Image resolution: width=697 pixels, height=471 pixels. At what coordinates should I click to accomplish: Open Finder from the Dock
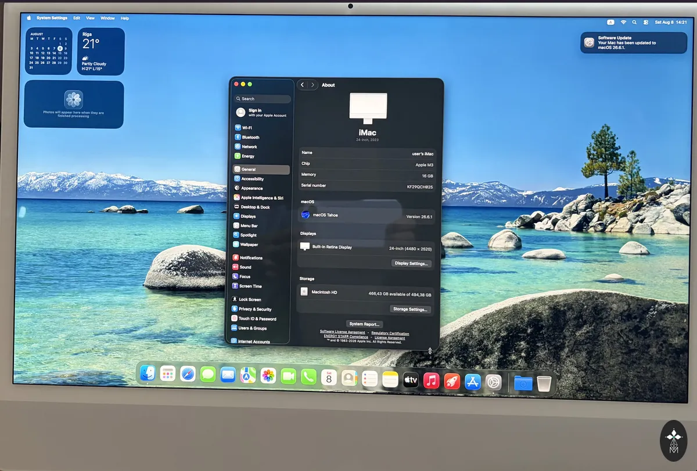(148, 373)
